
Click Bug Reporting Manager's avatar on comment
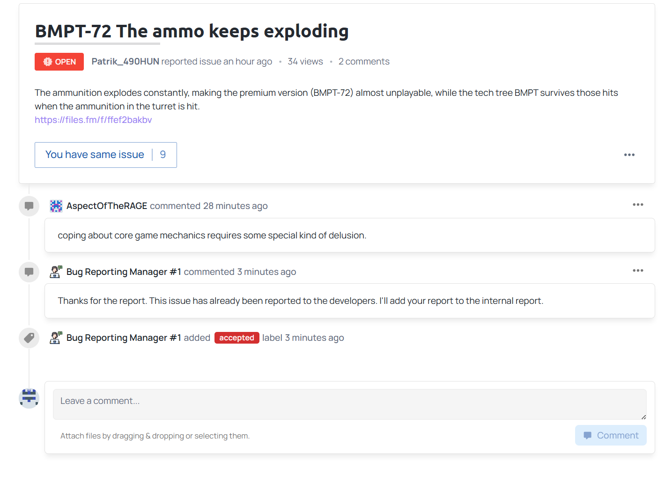pos(56,272)
